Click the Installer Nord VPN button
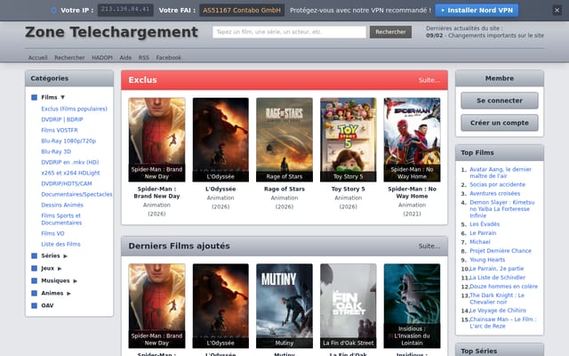The height and width of the screenshot is (356, 569). [477, 10]
